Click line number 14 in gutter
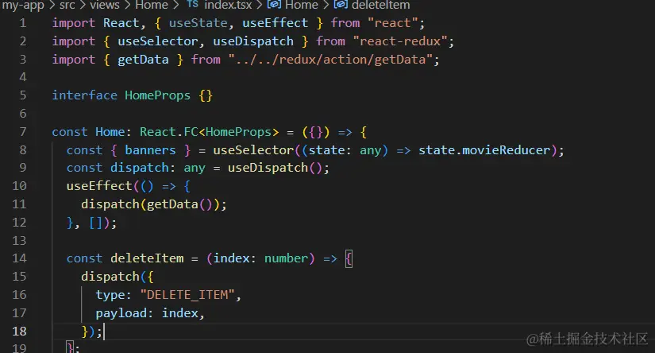This screenshot has height=353, width=655. pos(19,258)
